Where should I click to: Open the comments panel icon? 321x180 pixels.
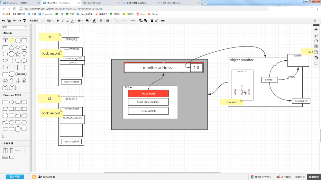tap(316, 63)
